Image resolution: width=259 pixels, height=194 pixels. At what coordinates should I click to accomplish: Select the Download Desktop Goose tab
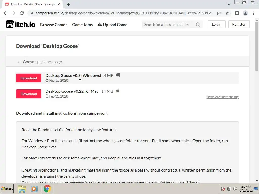coord(33,5)
